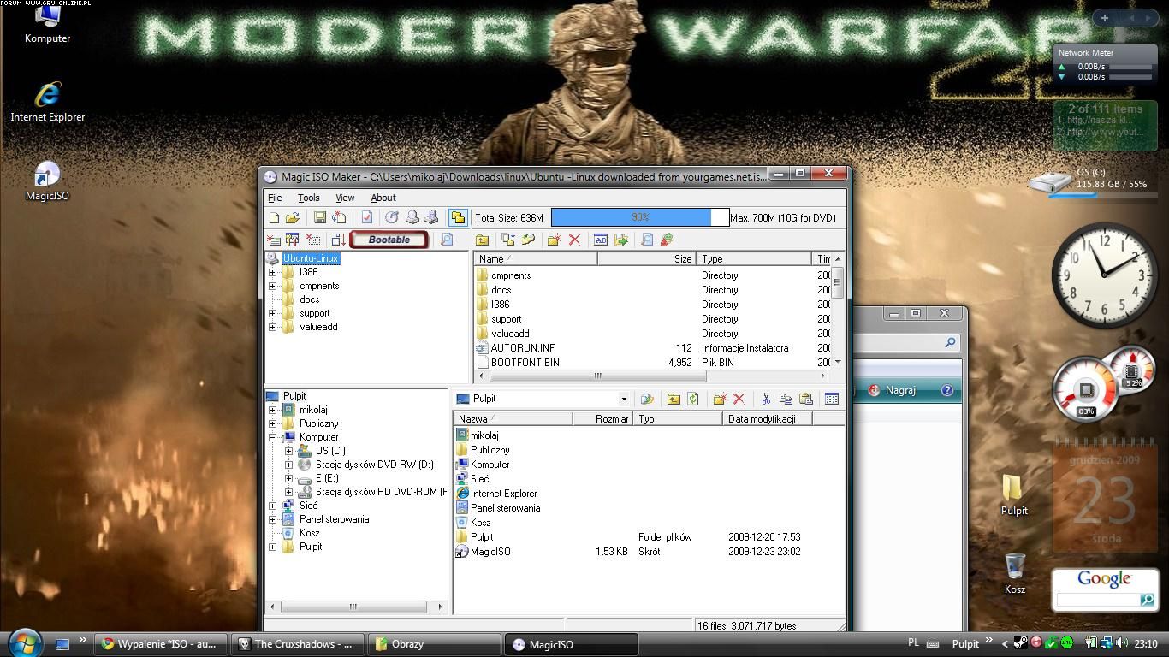Save the image via floppy disk icon
The width and height of the screenshot is (1169, 657).
click(x=319, y=218)
